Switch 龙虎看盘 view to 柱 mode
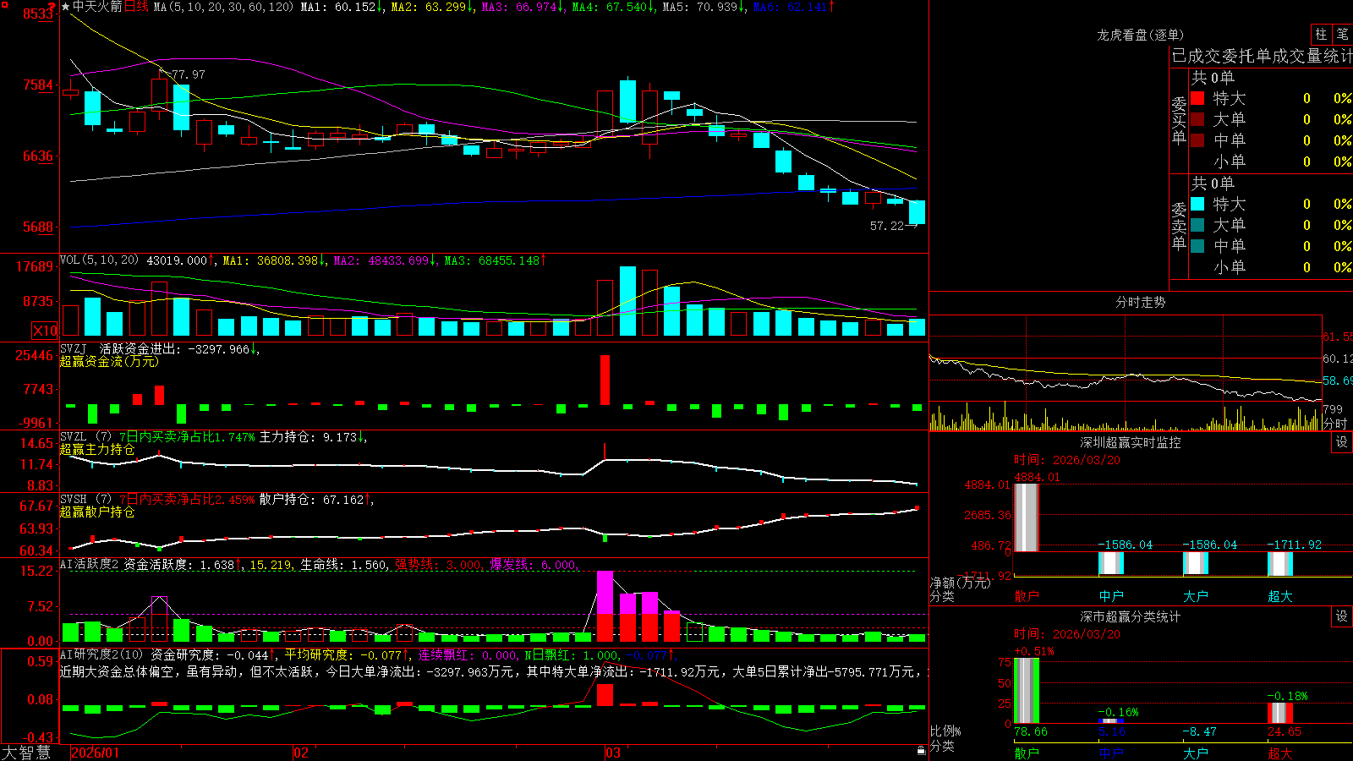Viewport: 1353px width, 761px height. tap(1321, 35)
